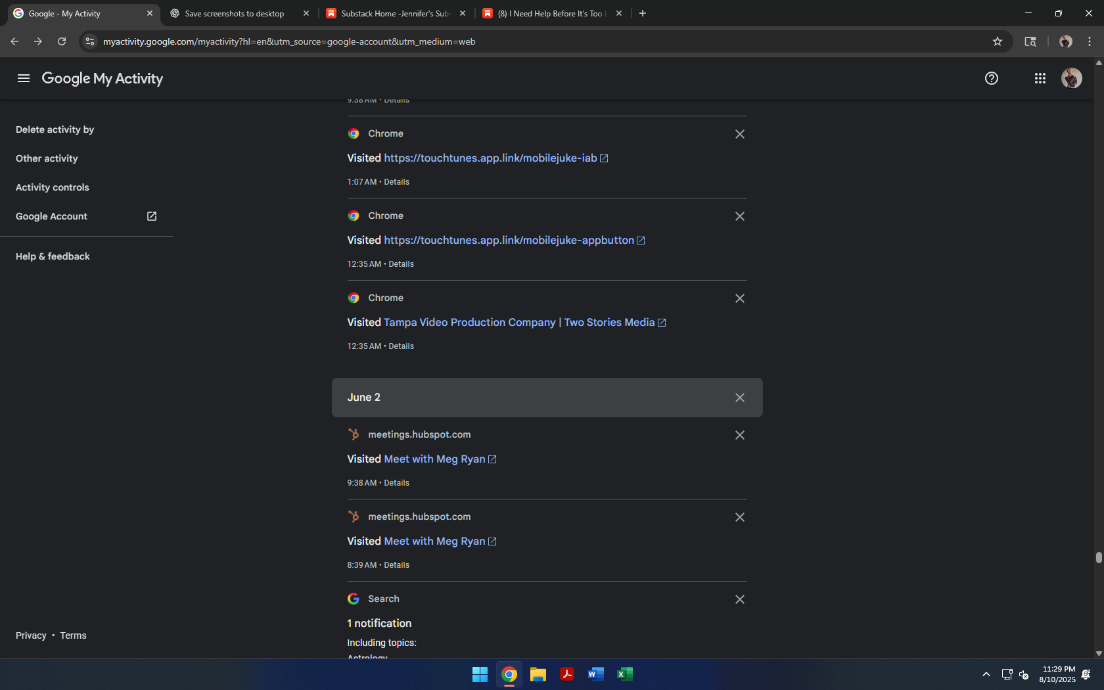Delete the Search notification entry
The width and height of the screenshot is (1104, 690).
tap(740, 599)
